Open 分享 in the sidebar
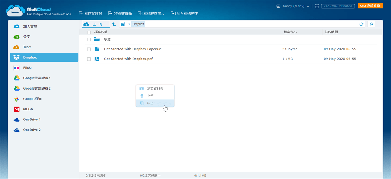Screen dimensions: 391x179 click(44, 37)
